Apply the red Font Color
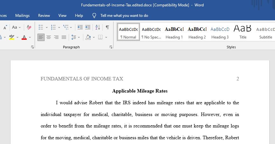 [x=24, y=37]
